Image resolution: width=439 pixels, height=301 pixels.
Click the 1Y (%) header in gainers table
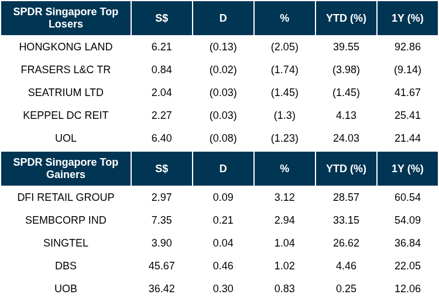407,169
